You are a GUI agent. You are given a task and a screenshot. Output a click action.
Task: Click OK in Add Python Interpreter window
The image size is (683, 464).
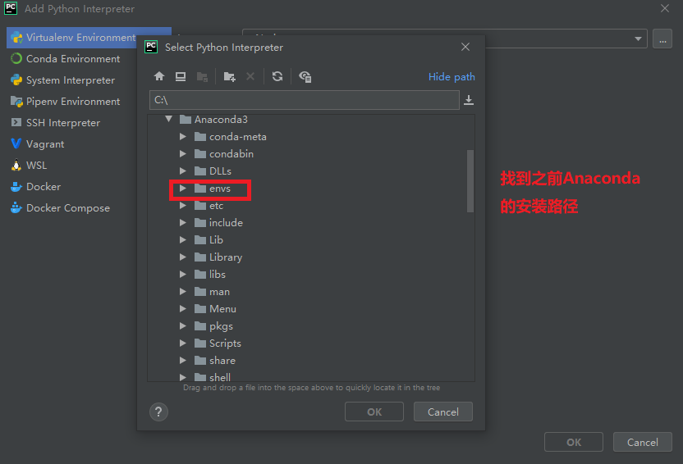pyautogui.click(x=574, y=442)
